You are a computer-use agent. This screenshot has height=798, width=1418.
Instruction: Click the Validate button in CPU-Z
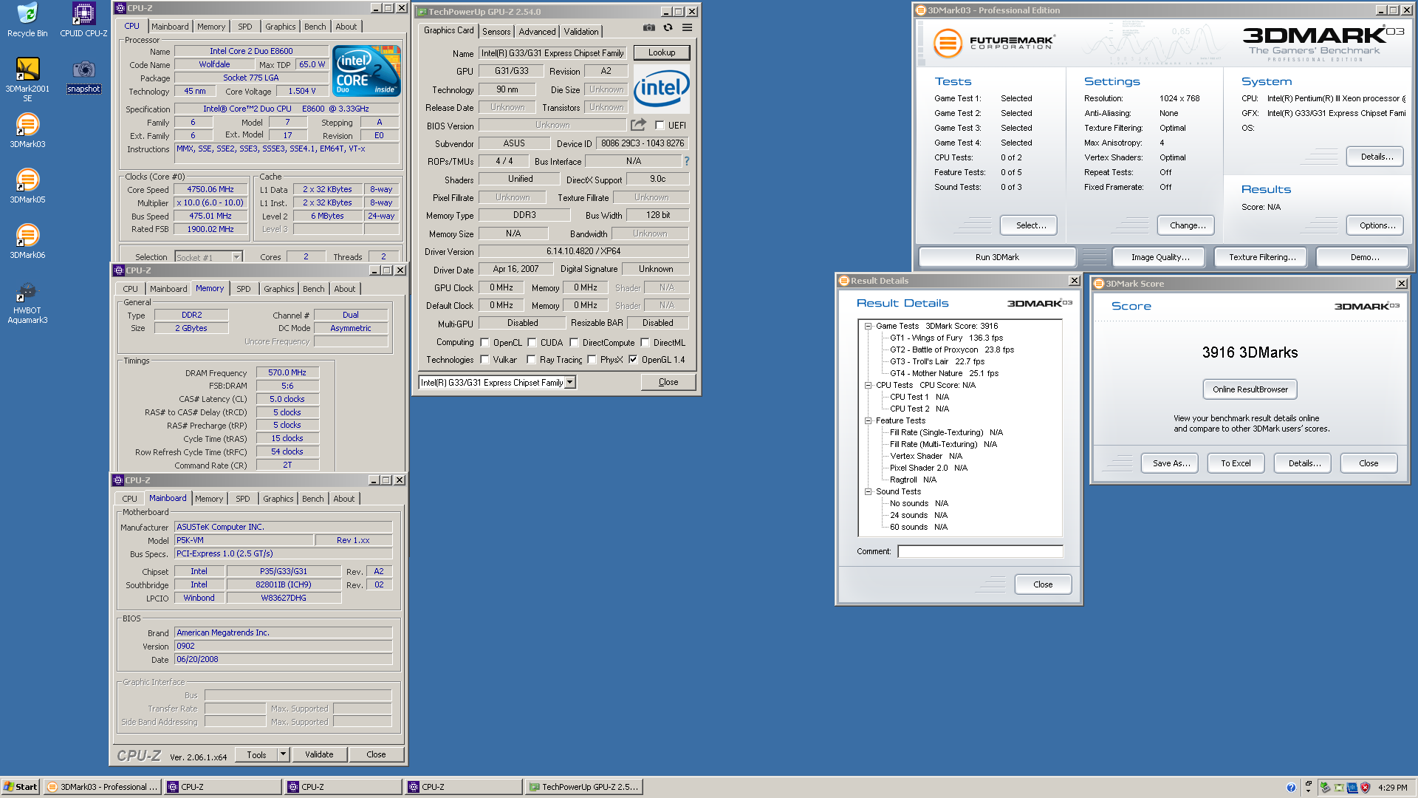click(x=319, y=754)
